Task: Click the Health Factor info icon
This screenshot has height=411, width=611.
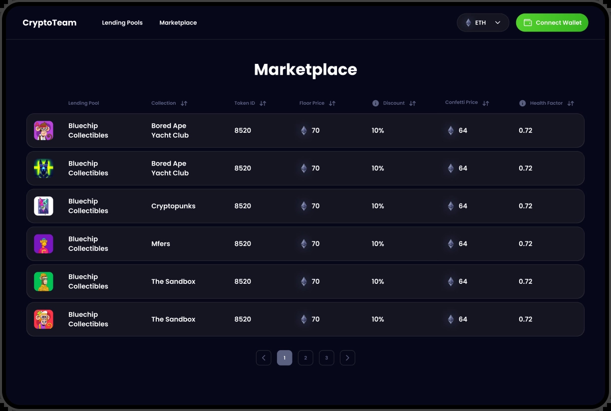Action: click(x=522, y=103)
